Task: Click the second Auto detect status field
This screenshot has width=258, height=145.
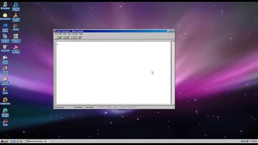Action: coord(89,108)
